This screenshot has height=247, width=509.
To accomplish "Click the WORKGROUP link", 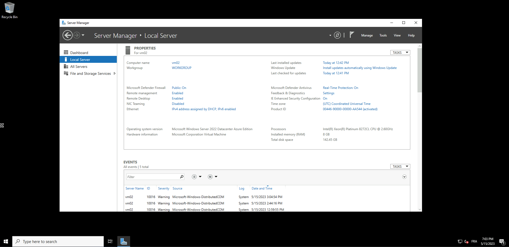I will tap(181, 68).
